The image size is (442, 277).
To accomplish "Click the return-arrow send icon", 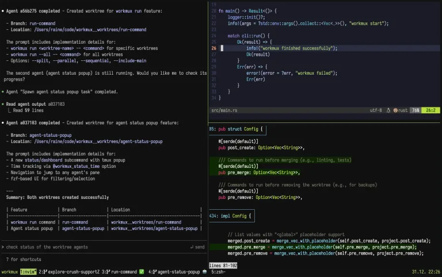I will [192, 247].
